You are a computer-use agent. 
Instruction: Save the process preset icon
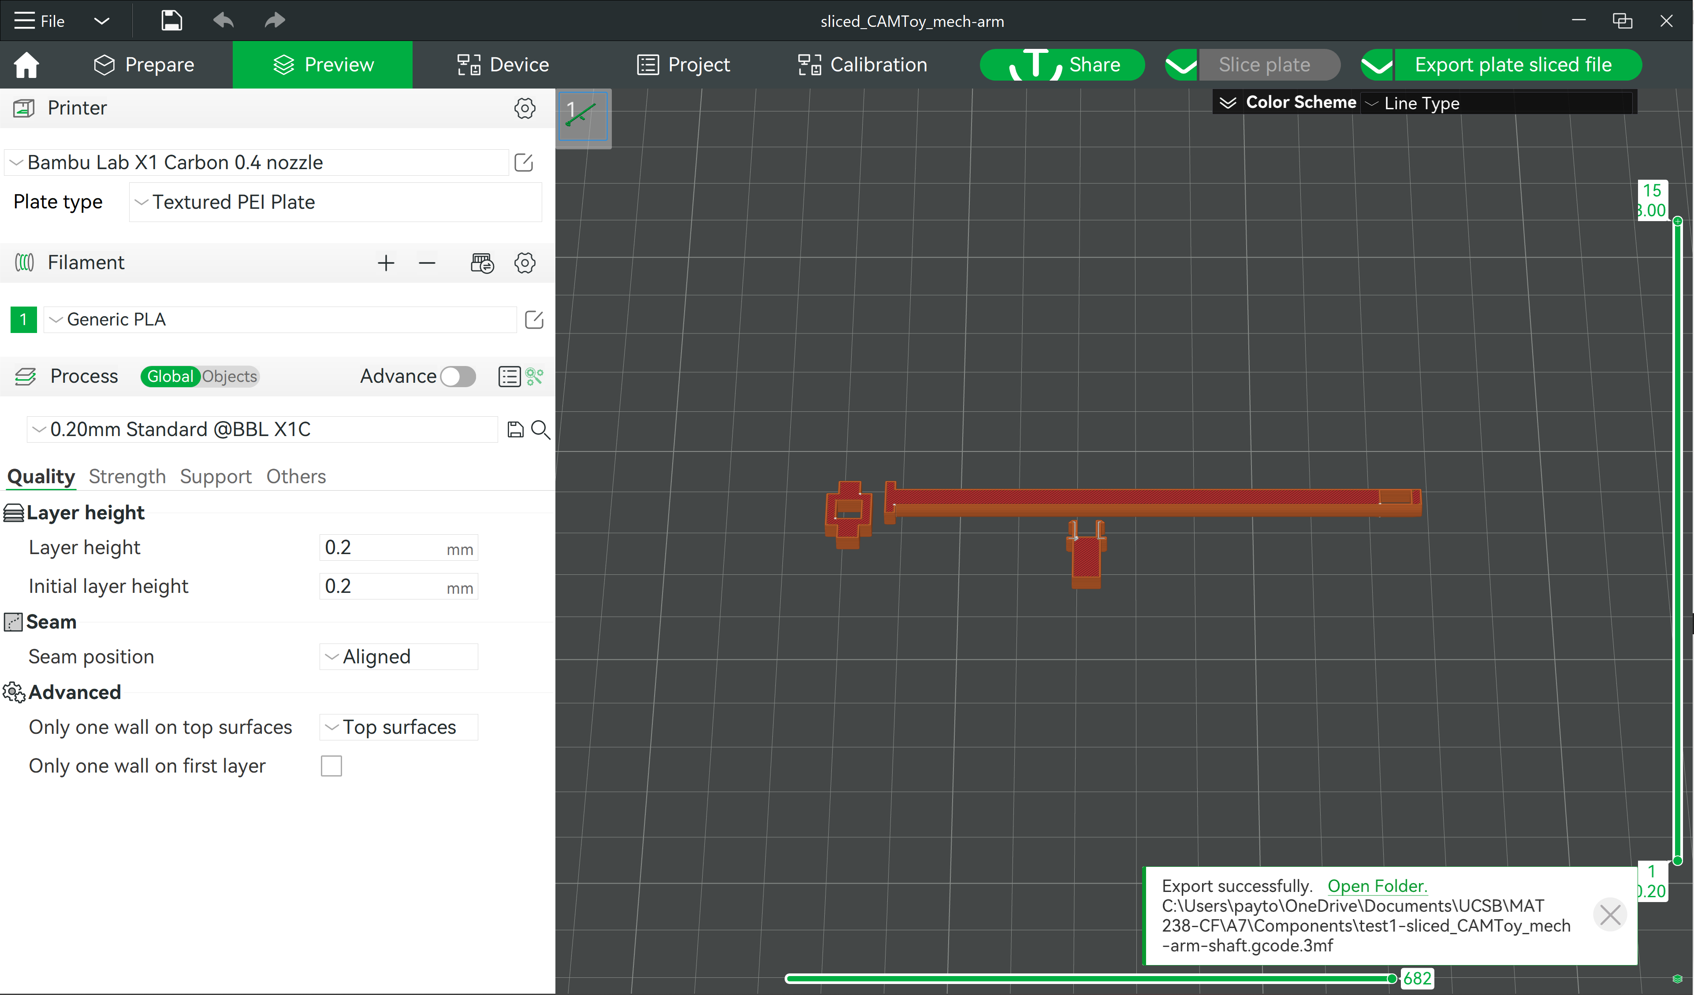click(515, 430)
